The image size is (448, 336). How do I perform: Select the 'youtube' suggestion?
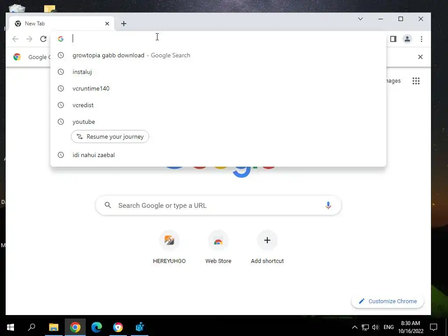click(x=218, y=122)
